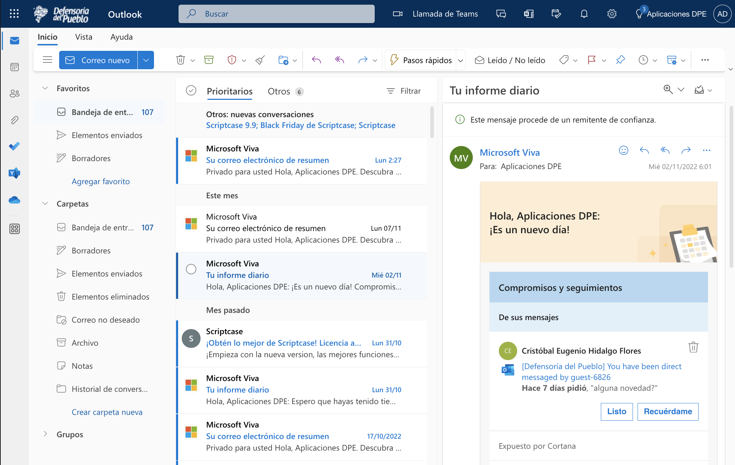Click the message list scrollbar
735x465 pixels.
(x=432, y=122)
